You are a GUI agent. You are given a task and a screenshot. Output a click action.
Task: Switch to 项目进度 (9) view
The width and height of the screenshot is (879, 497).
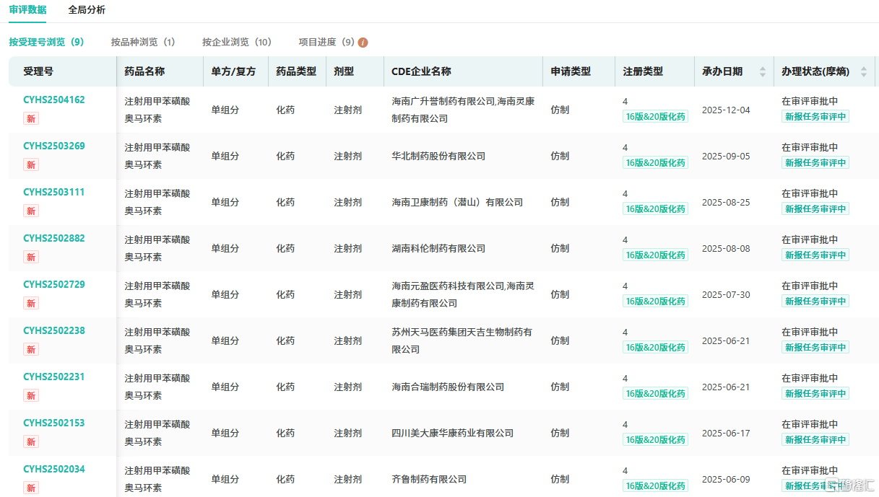(326, 43)
